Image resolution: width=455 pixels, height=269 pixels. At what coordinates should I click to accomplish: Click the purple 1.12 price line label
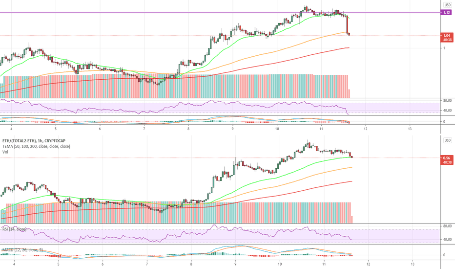tap(447, 13)
